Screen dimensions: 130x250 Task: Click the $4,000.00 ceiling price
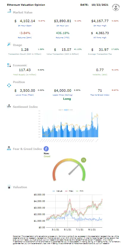coord(62,91)
